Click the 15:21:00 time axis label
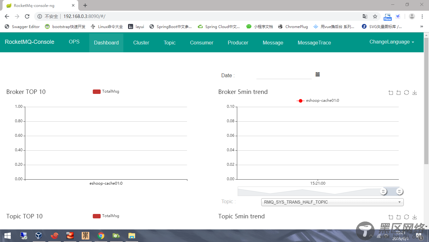Screen dimensions: 429x242 click(318, 183)
